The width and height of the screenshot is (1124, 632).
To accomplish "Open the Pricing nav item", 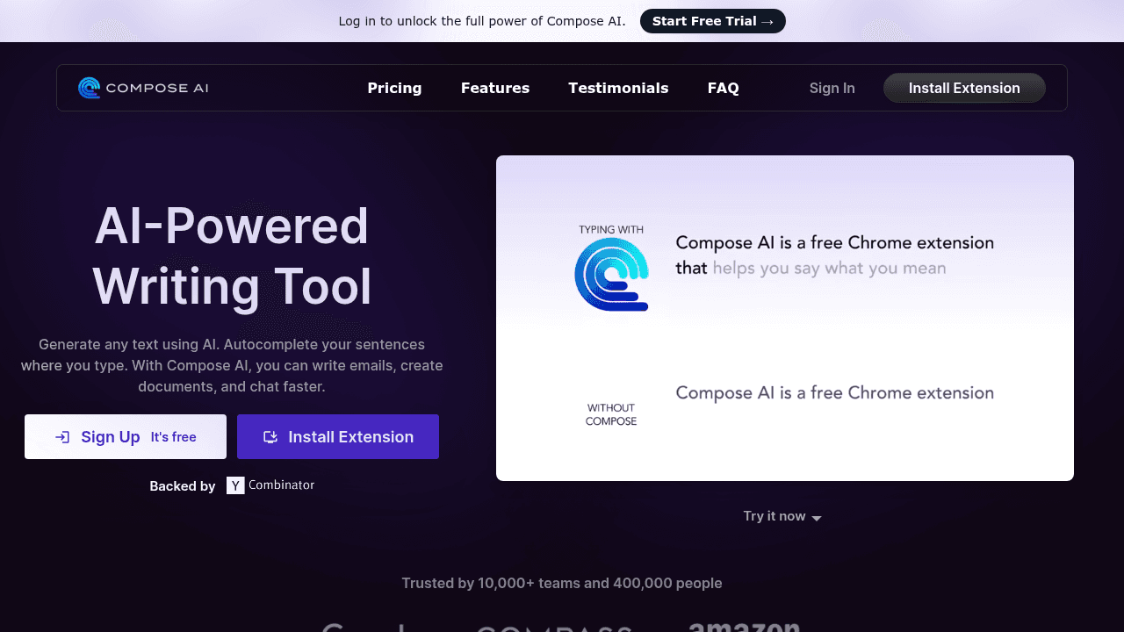I will click(394, 88).
